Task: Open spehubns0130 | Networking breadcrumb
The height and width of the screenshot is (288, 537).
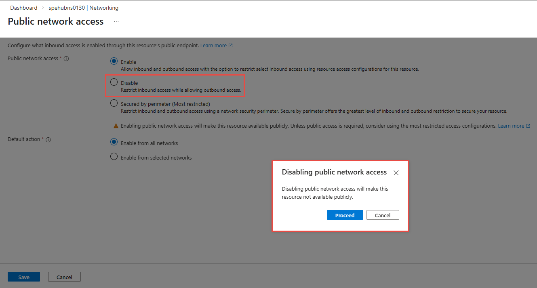Action: (84, 8)
